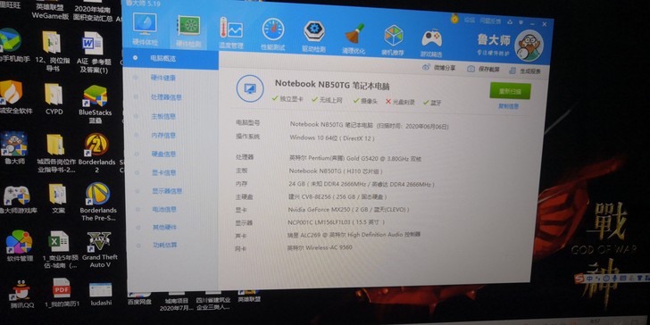
Task: Open Grand Theft Auto V desktop shortcut
Action: pyautogui.click(x=99, y=250)
